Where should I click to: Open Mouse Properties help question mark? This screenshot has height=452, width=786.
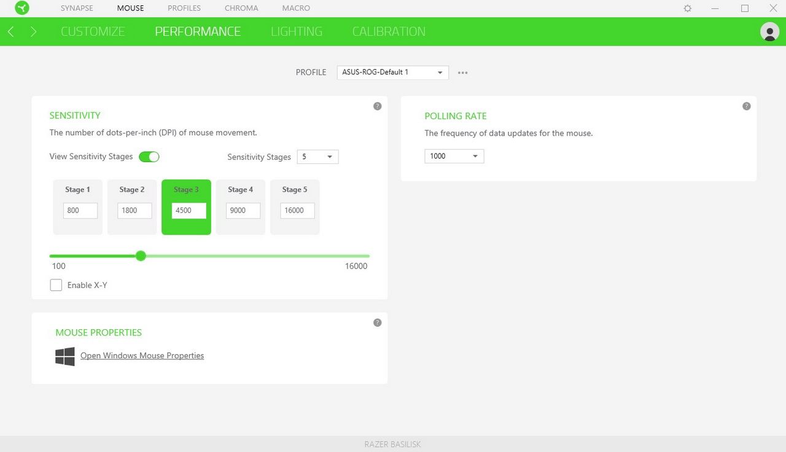pyautogui.click(x=378, y=322)
